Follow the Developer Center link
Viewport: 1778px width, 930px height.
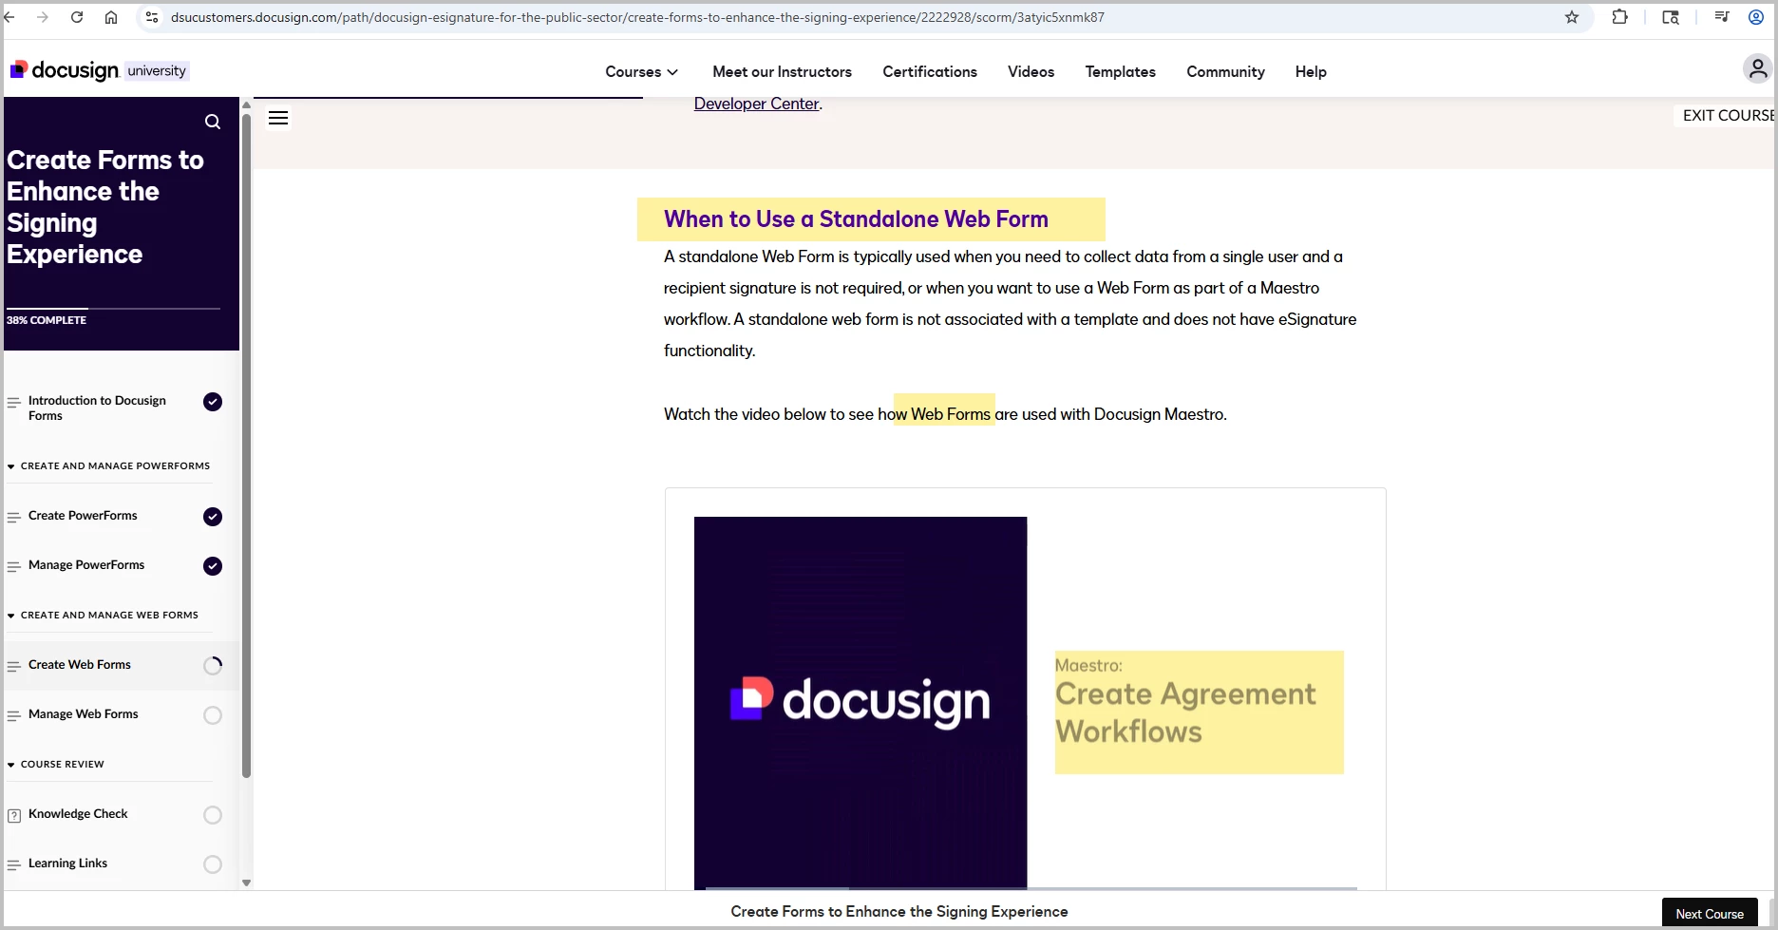click(756, 104)
